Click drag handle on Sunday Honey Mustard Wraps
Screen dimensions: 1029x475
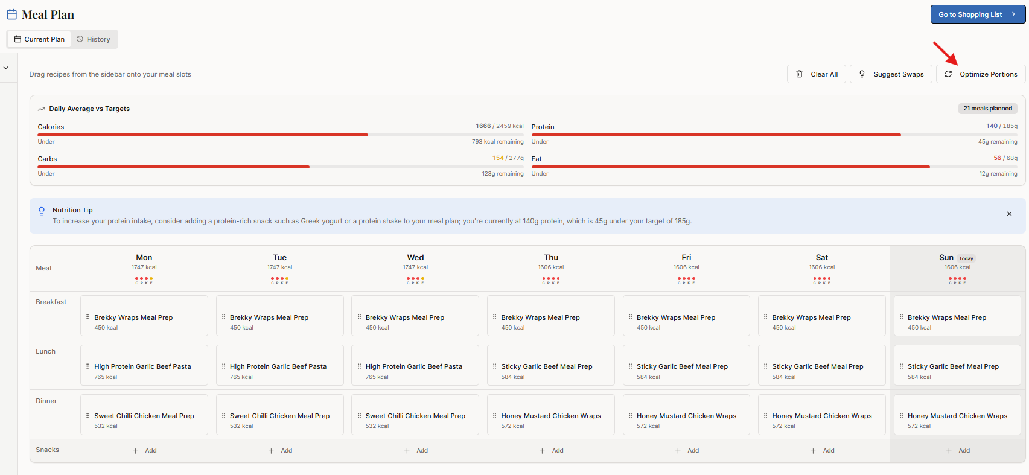[x=902, y=416]
